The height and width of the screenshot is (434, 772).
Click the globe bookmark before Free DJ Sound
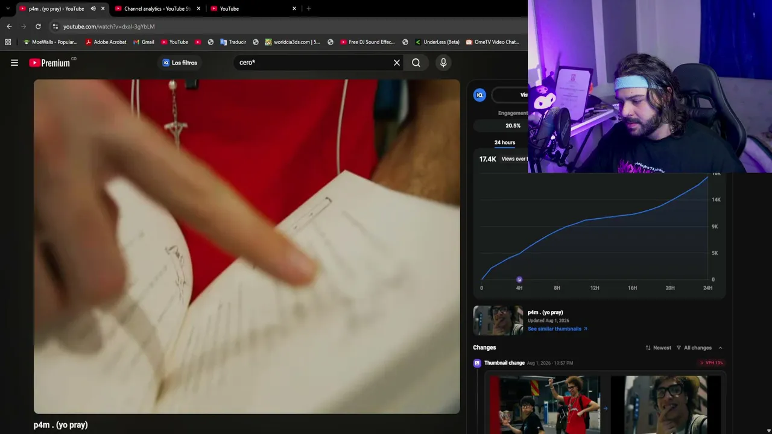click(331, 42)
